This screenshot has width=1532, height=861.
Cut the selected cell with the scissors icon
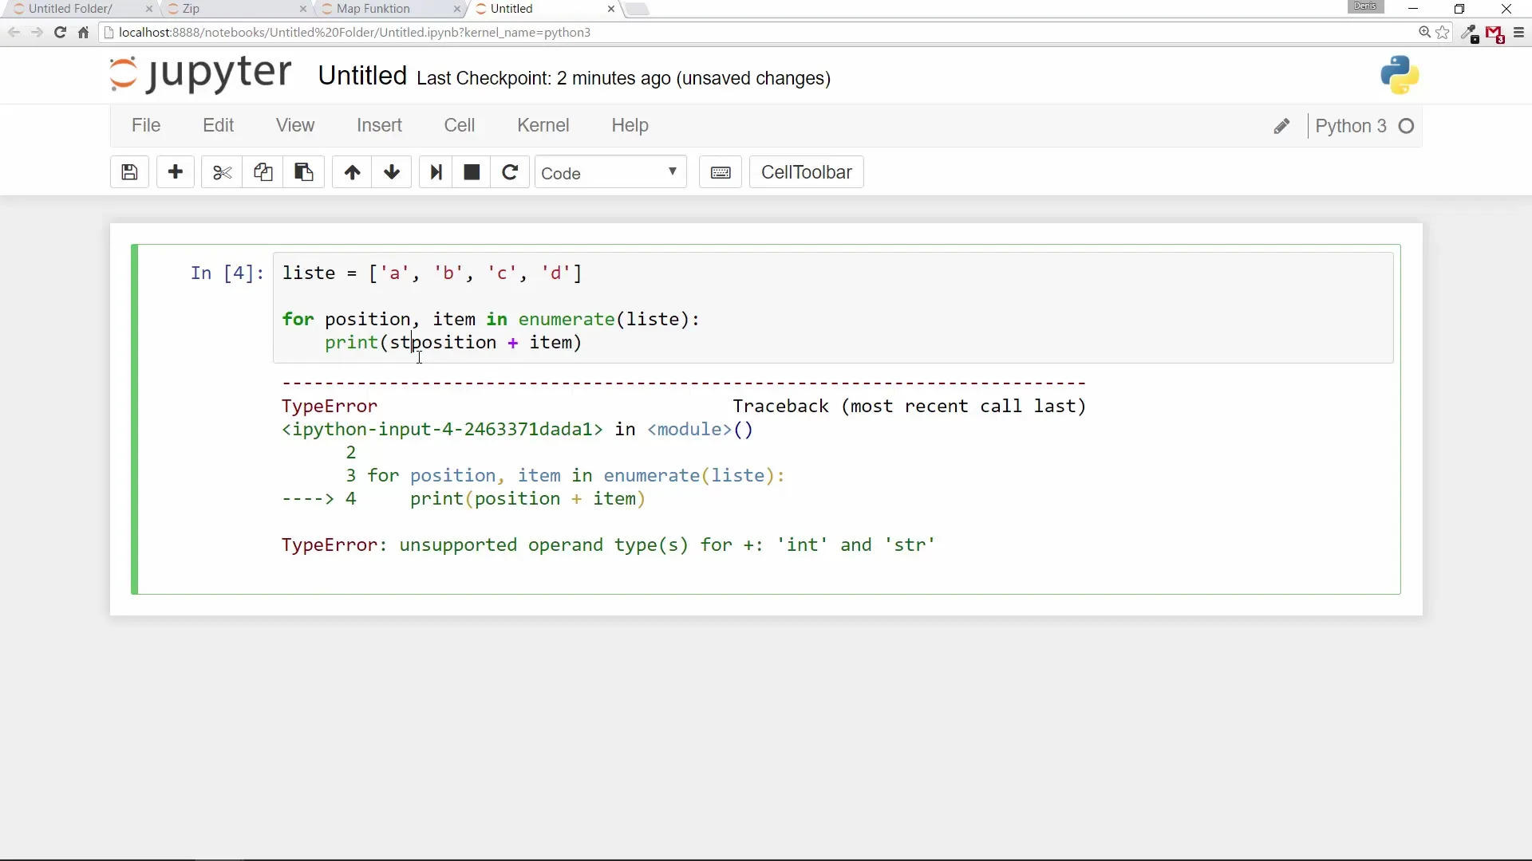click(222, 172)
